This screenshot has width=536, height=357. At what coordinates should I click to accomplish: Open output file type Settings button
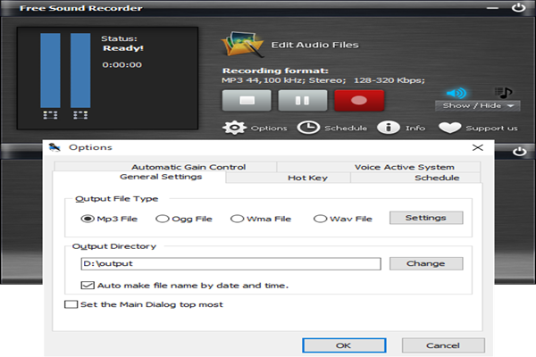(425, 218)
